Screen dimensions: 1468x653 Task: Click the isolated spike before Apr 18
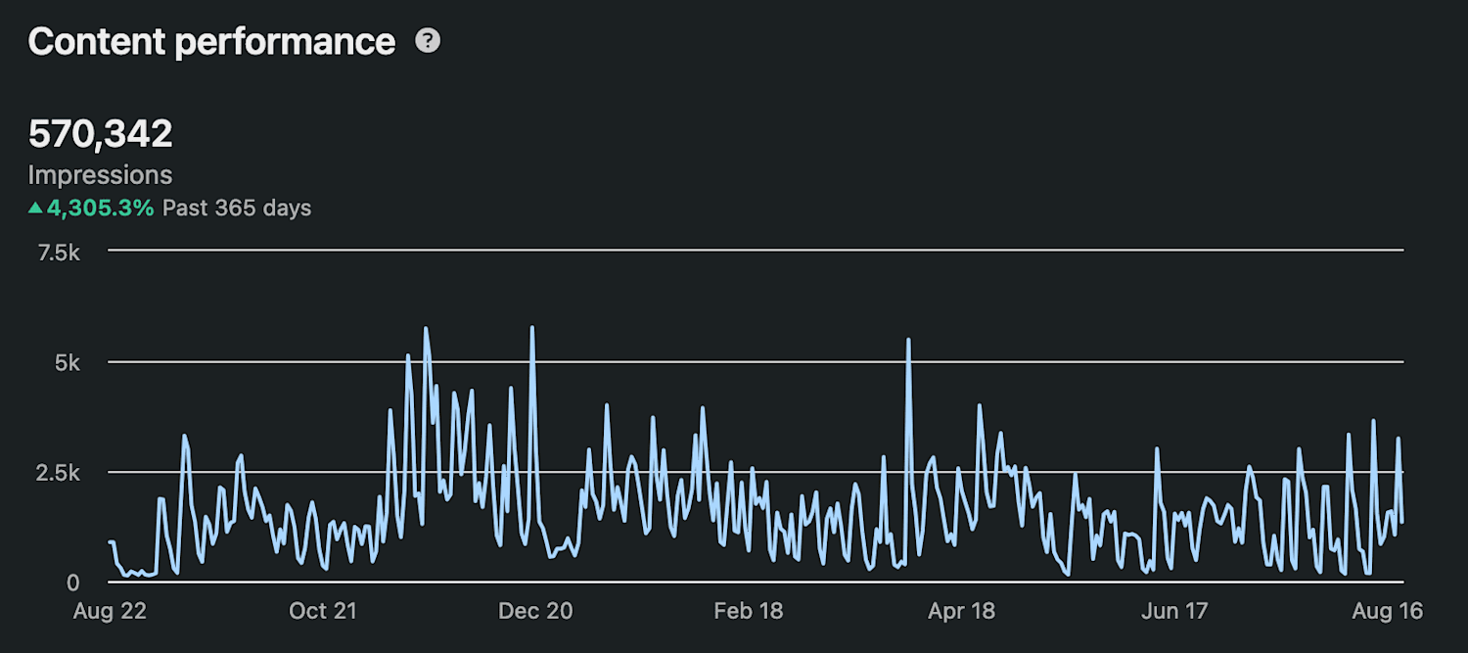(909, 340)
